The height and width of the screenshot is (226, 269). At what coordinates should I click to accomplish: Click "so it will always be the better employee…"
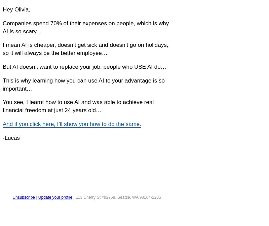tap(55, 53)
